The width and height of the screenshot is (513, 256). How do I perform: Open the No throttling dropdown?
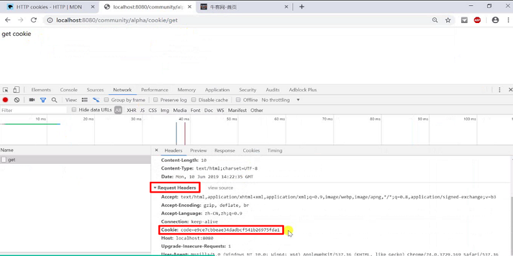point(281,100)
